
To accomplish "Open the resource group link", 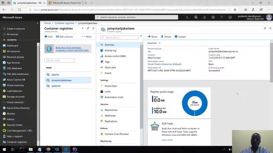I will [149, 51].
